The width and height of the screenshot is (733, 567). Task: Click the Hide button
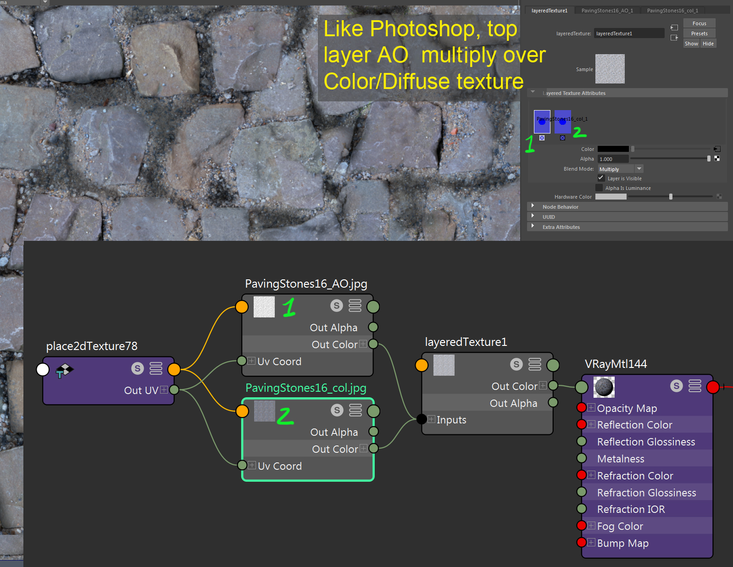click(708, 44)
